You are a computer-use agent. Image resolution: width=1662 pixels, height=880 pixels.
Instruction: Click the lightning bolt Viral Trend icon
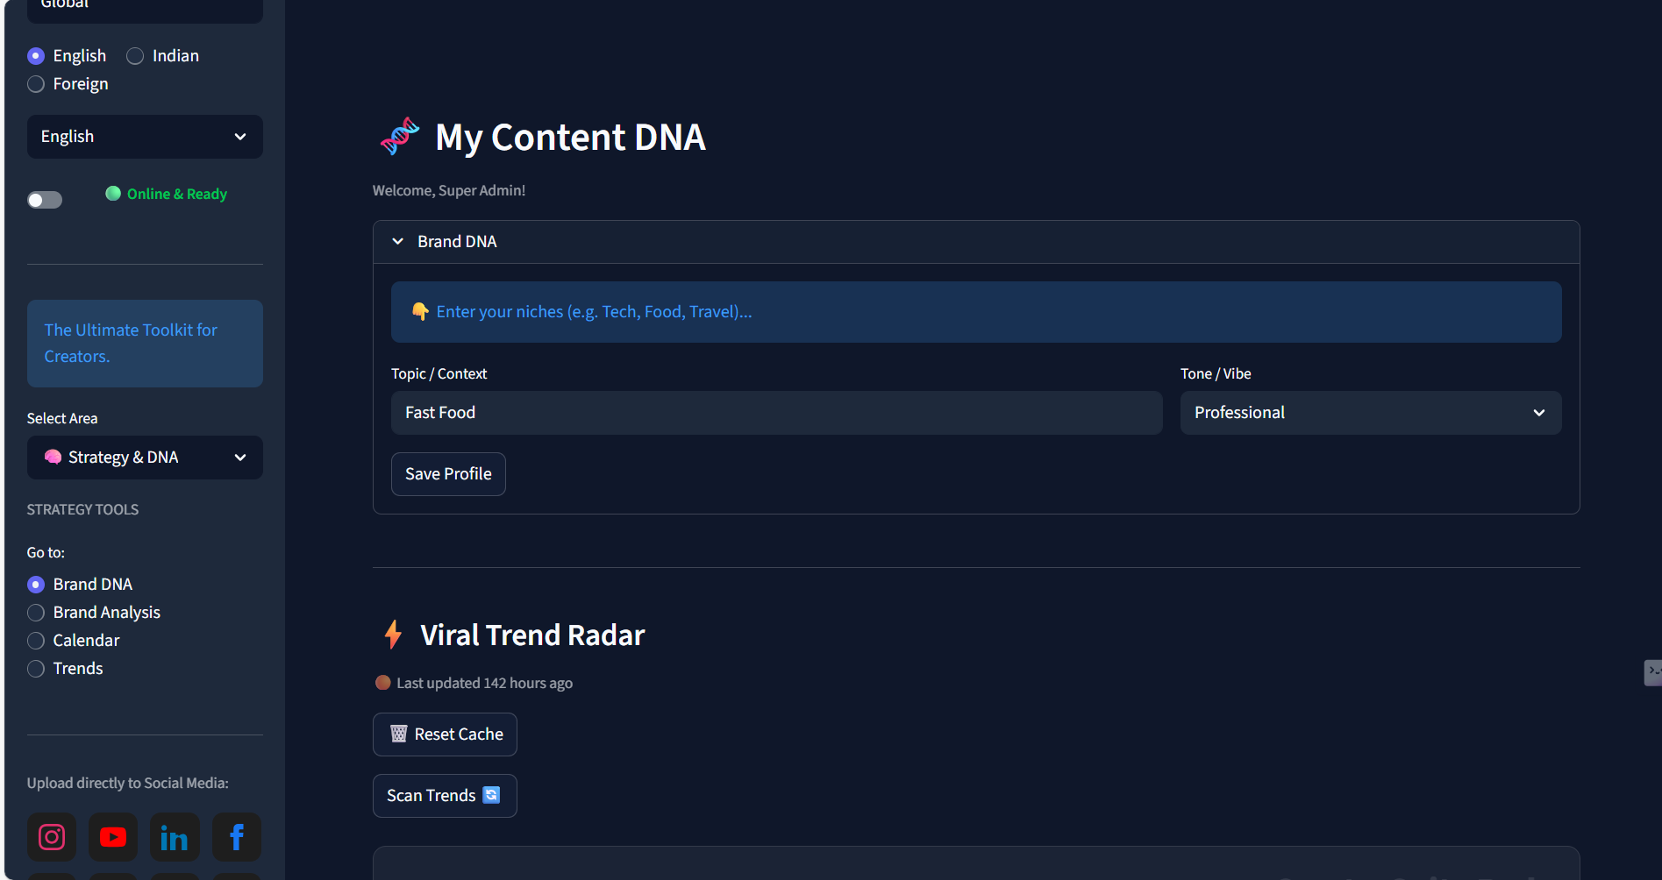(x=394, y=635)
